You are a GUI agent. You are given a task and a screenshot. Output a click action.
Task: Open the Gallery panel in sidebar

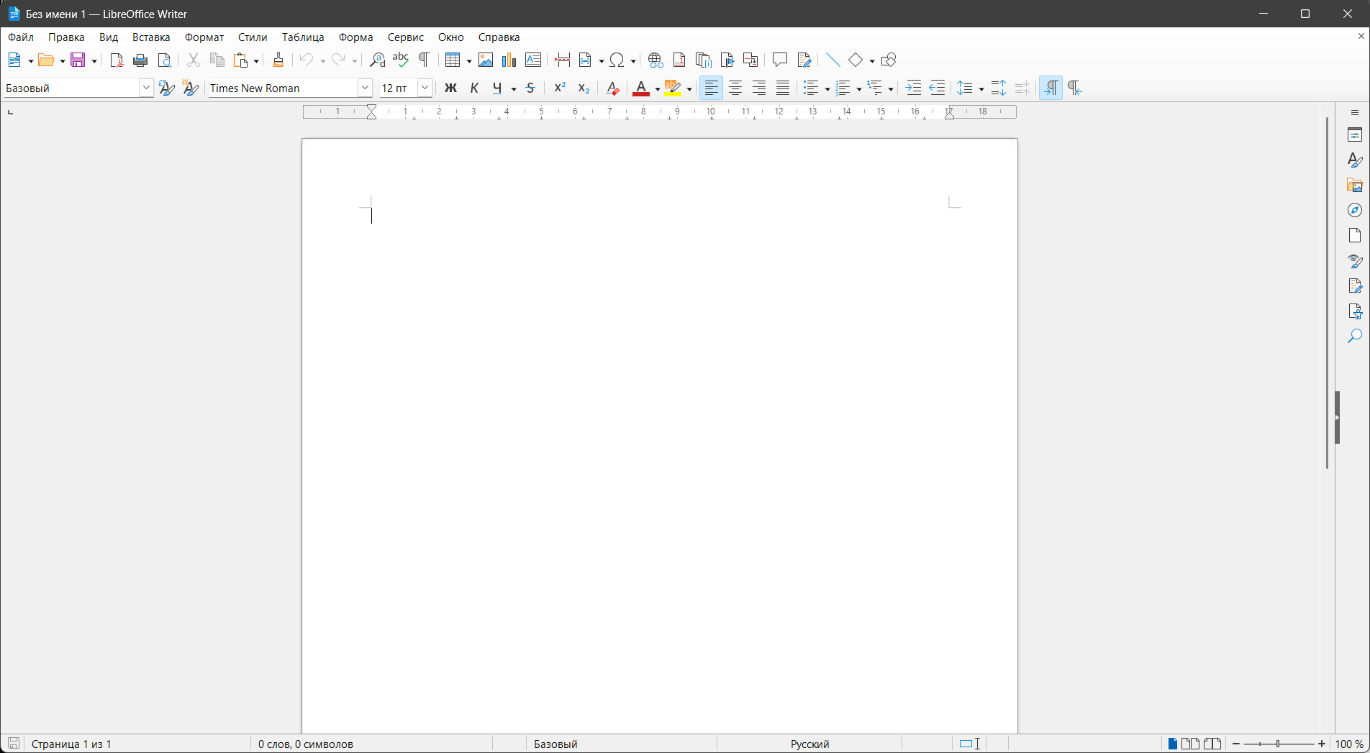pos(1355,186)
